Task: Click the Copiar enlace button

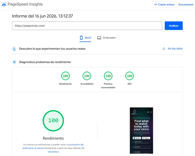Action: tap(164, 5)
